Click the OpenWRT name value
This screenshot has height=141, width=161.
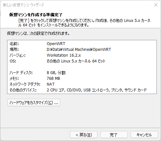coord(56,44)
